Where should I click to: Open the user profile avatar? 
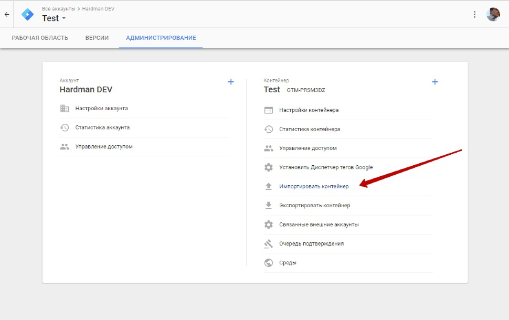(x=493, y=14)
